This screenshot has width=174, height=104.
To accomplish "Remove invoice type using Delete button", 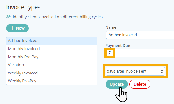I will click(140, 84).
